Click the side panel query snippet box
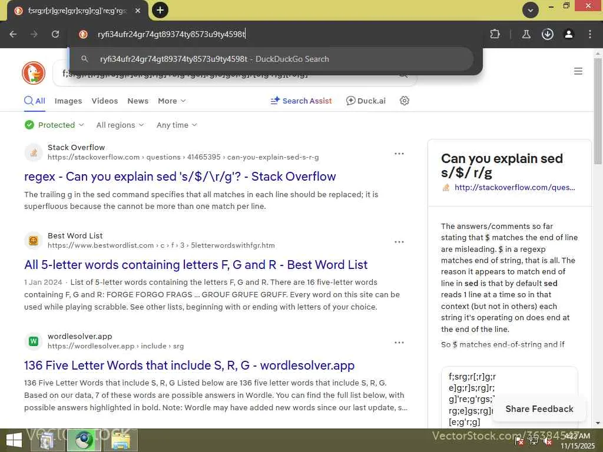Viewport: 603px width, 452px height. [509, 397]
